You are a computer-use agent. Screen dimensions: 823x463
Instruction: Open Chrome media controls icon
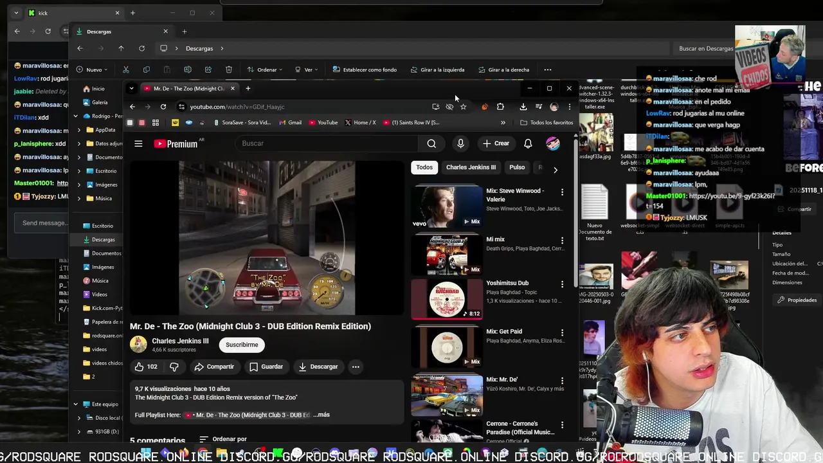(539, 107)
